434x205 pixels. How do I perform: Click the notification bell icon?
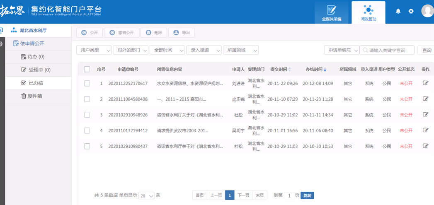(398, 11)
